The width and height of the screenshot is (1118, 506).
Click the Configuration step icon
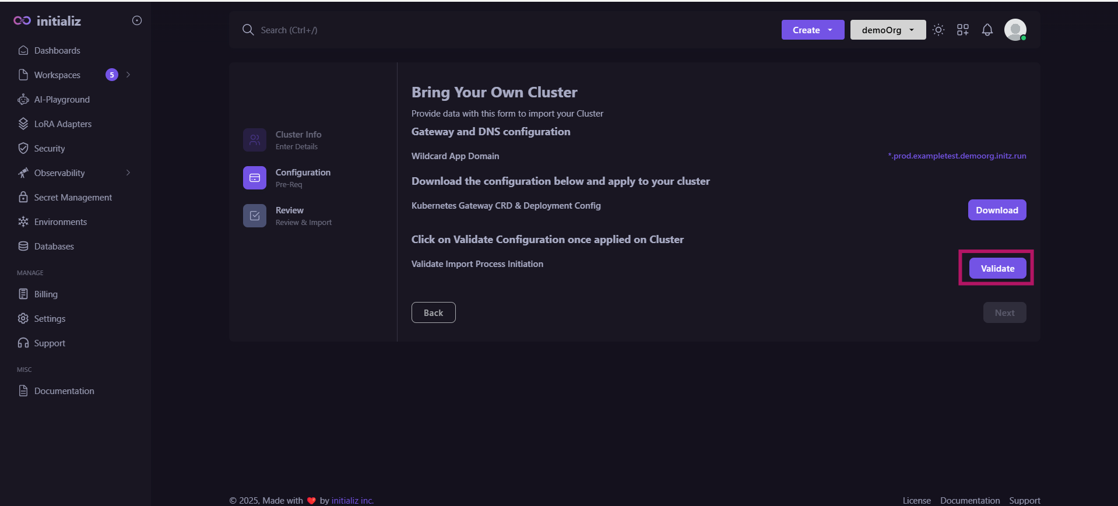pyautogui.click(x=255, y=178)
